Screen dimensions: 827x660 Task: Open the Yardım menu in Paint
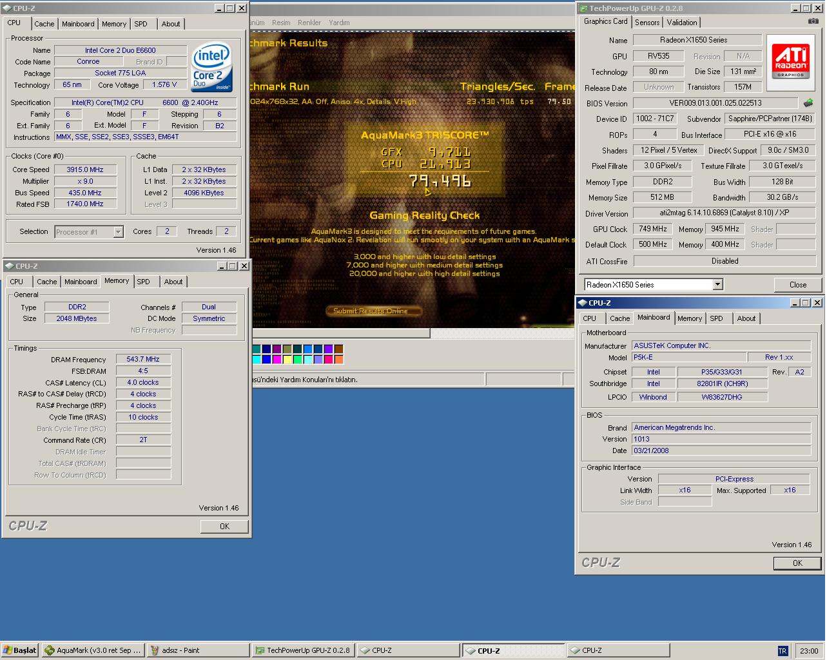[339, 23]
